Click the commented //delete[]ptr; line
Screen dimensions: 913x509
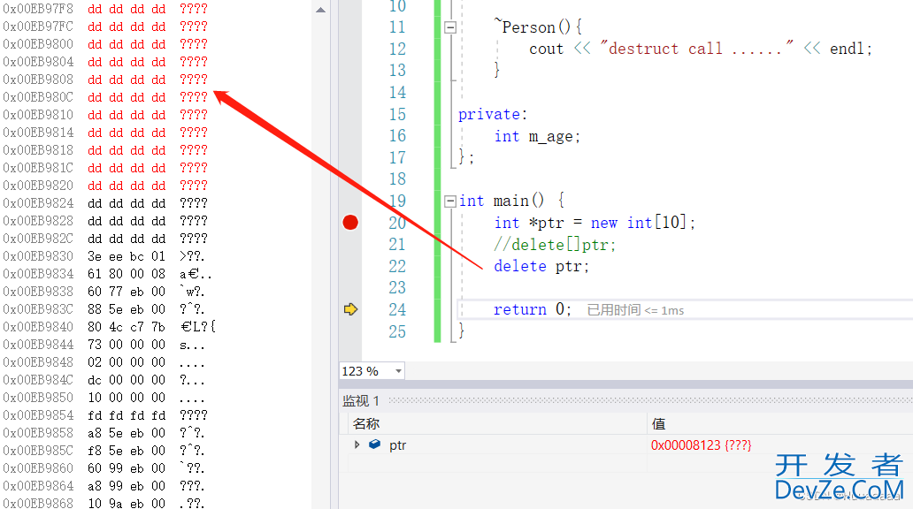pos(555,244)
